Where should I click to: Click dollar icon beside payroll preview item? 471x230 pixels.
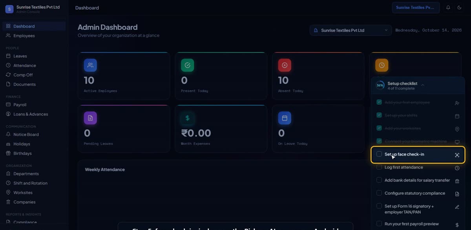[457, 225]
